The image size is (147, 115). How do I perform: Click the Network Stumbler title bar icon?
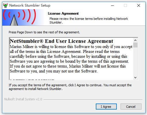(x=5, y=5)
